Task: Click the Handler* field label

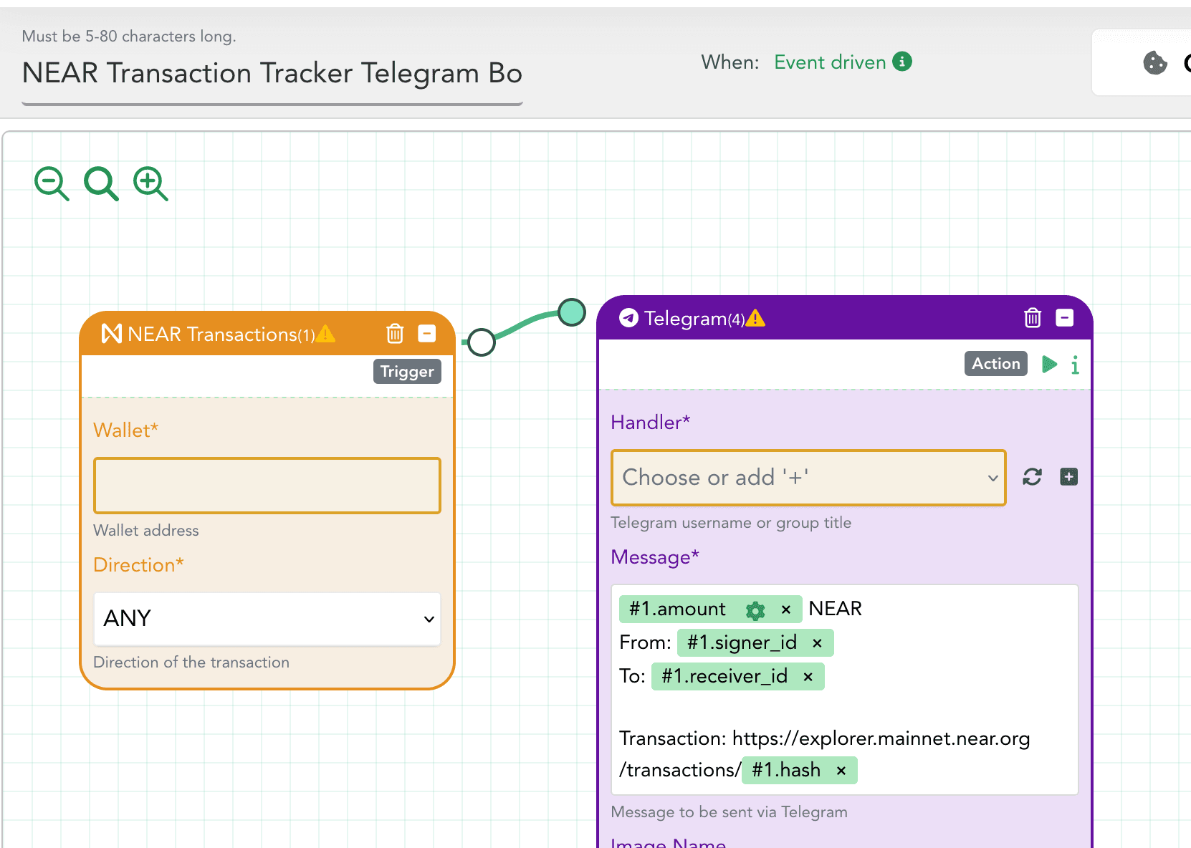Action: 651,423
